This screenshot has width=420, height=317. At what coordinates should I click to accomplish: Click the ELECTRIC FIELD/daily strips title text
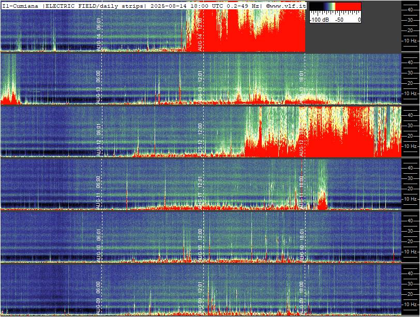click(x=95, y=6)
